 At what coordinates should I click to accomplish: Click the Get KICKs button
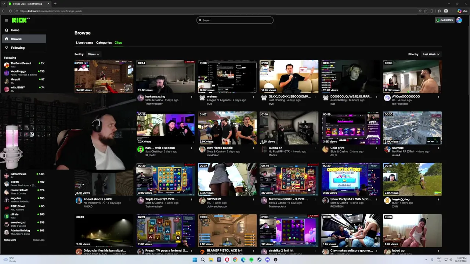coord(445,20)
